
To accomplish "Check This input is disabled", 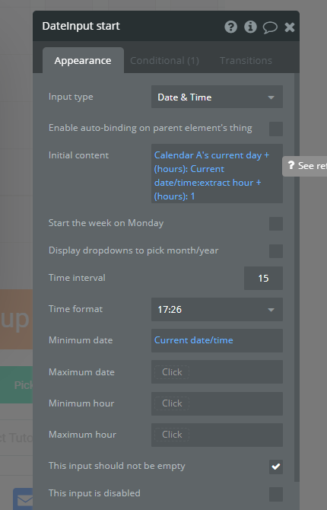I will pos(275,494).
